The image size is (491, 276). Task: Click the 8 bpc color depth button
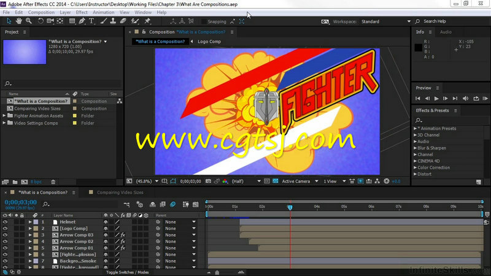click(36, 182)
